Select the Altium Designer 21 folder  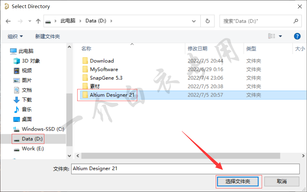(112, 95)
